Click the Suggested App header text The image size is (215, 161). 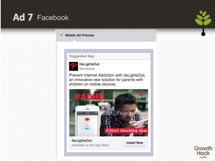[82, 56]
